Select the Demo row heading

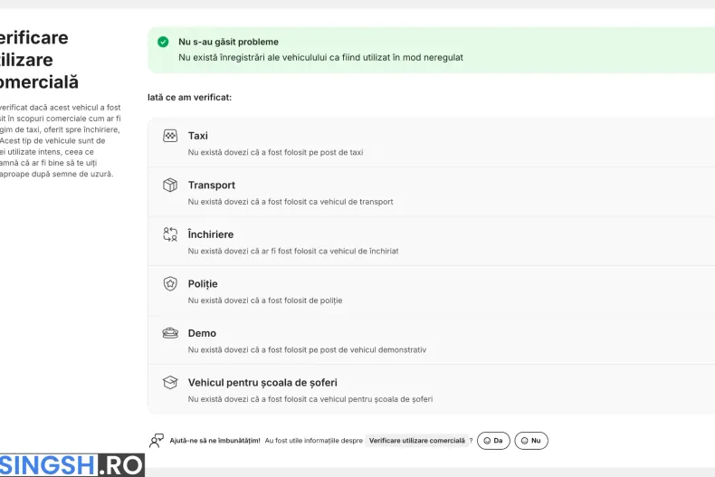pos(202,333)
